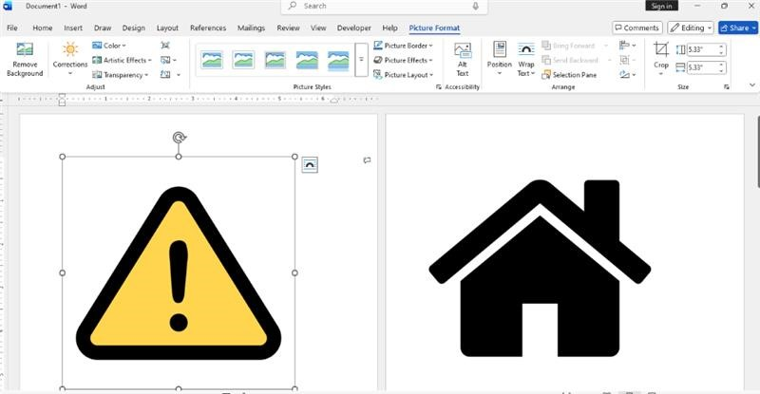The height and width of the screenshot is (394, 760).
Task: Switch to the Insert tab
Action: coord(73,28)
